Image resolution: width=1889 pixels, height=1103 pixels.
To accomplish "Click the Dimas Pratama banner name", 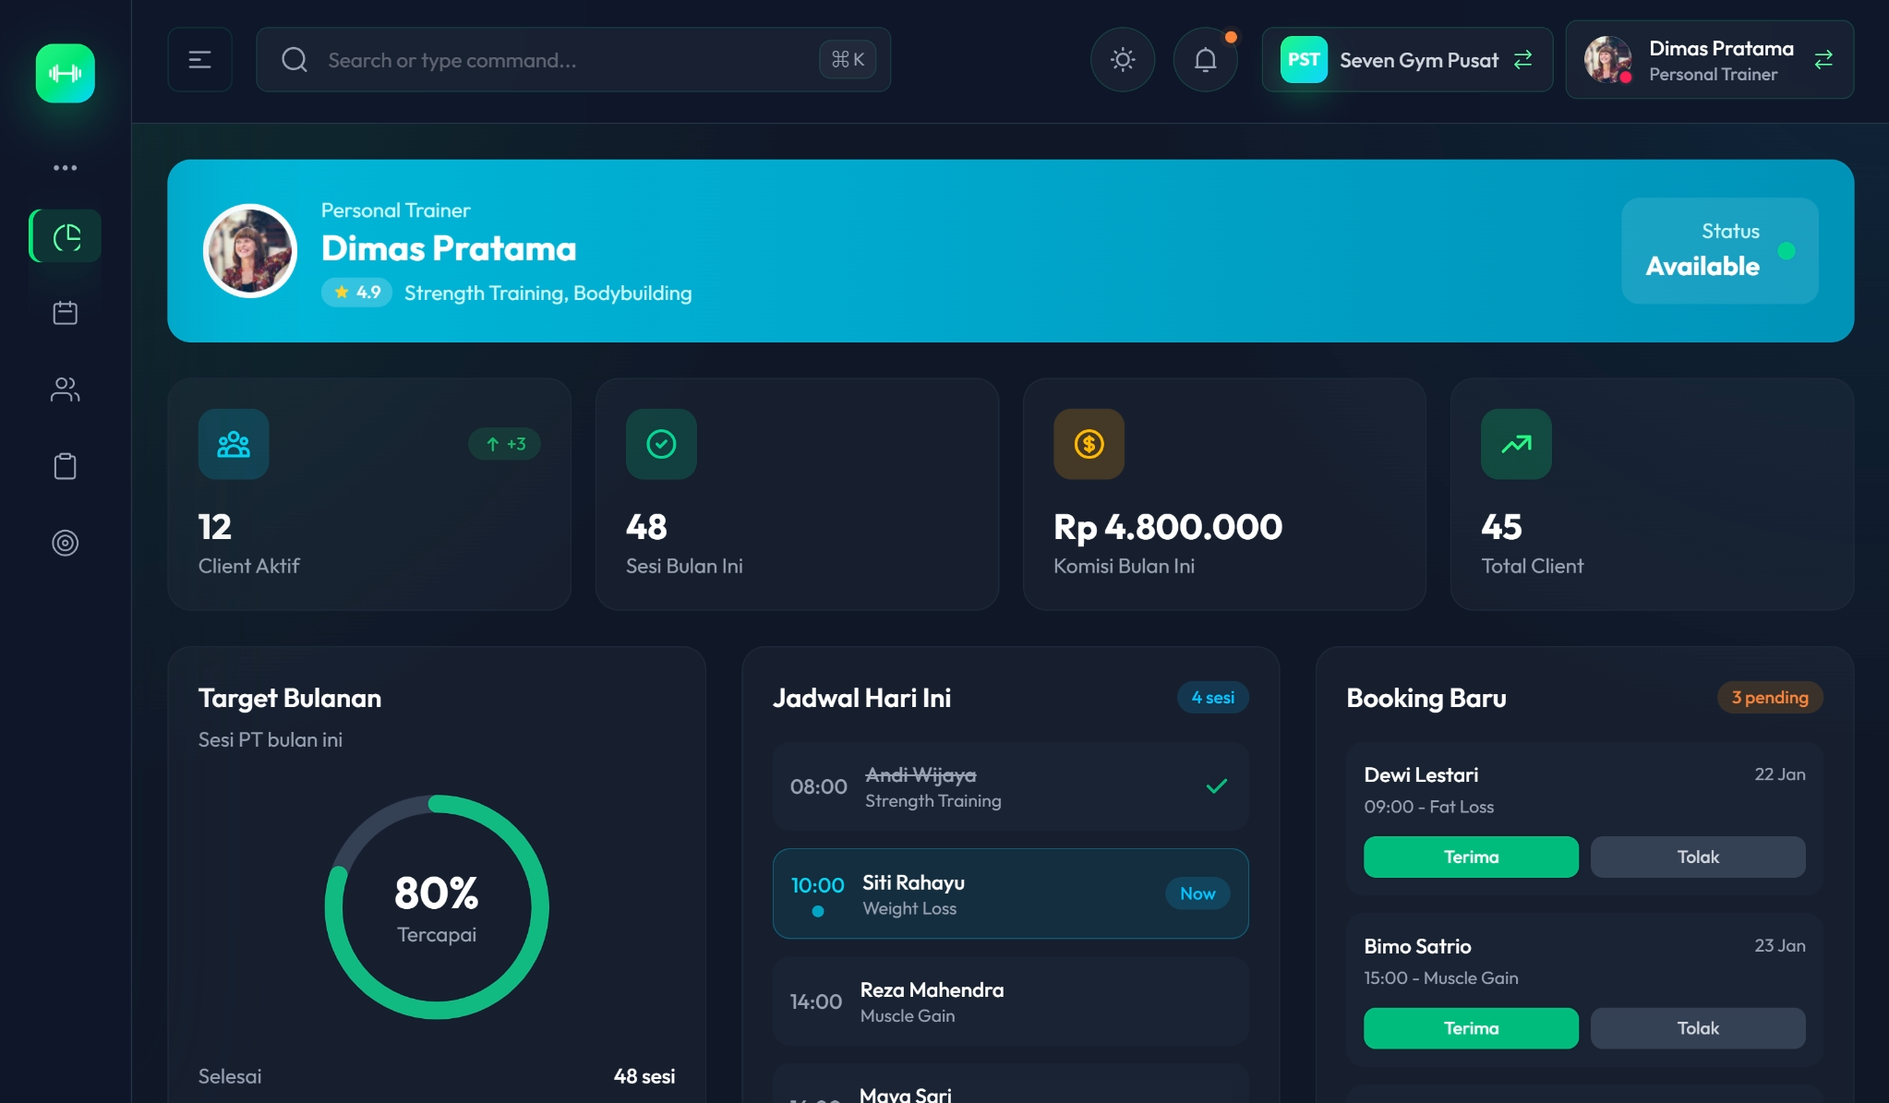I will (449, 249).
